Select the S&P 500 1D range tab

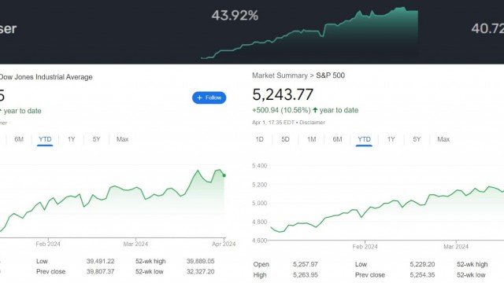click(x=259, y=139)
